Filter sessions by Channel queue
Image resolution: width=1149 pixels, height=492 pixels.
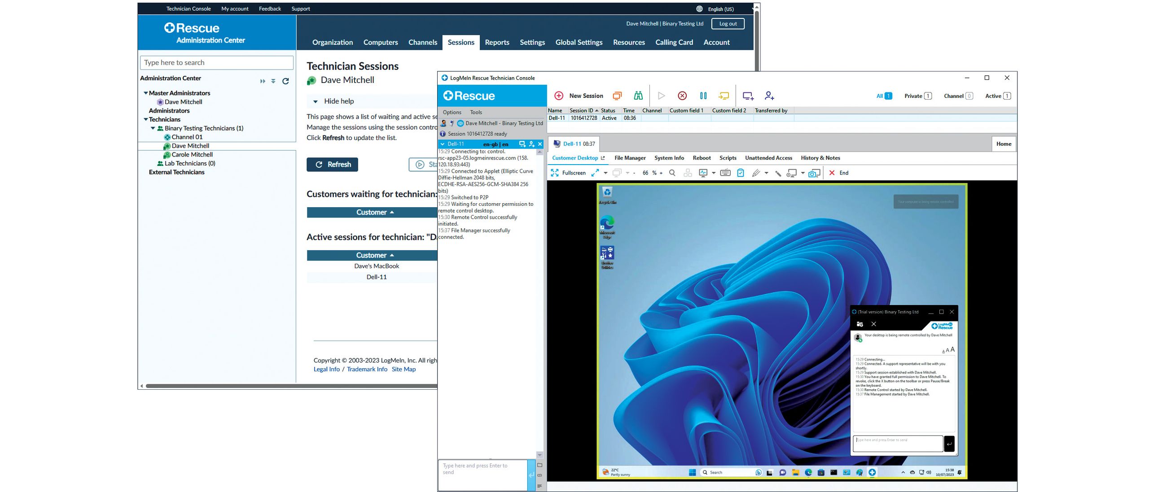tap(958, 96)
